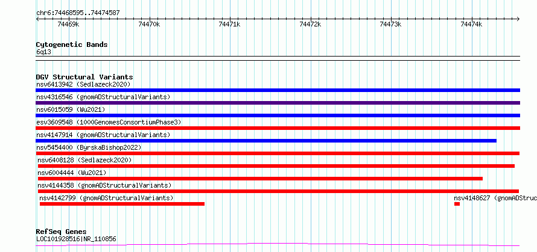Click the right arrowhead of the ruler
Viewport: 537px width, 252px height.
[x=518, y=19]
